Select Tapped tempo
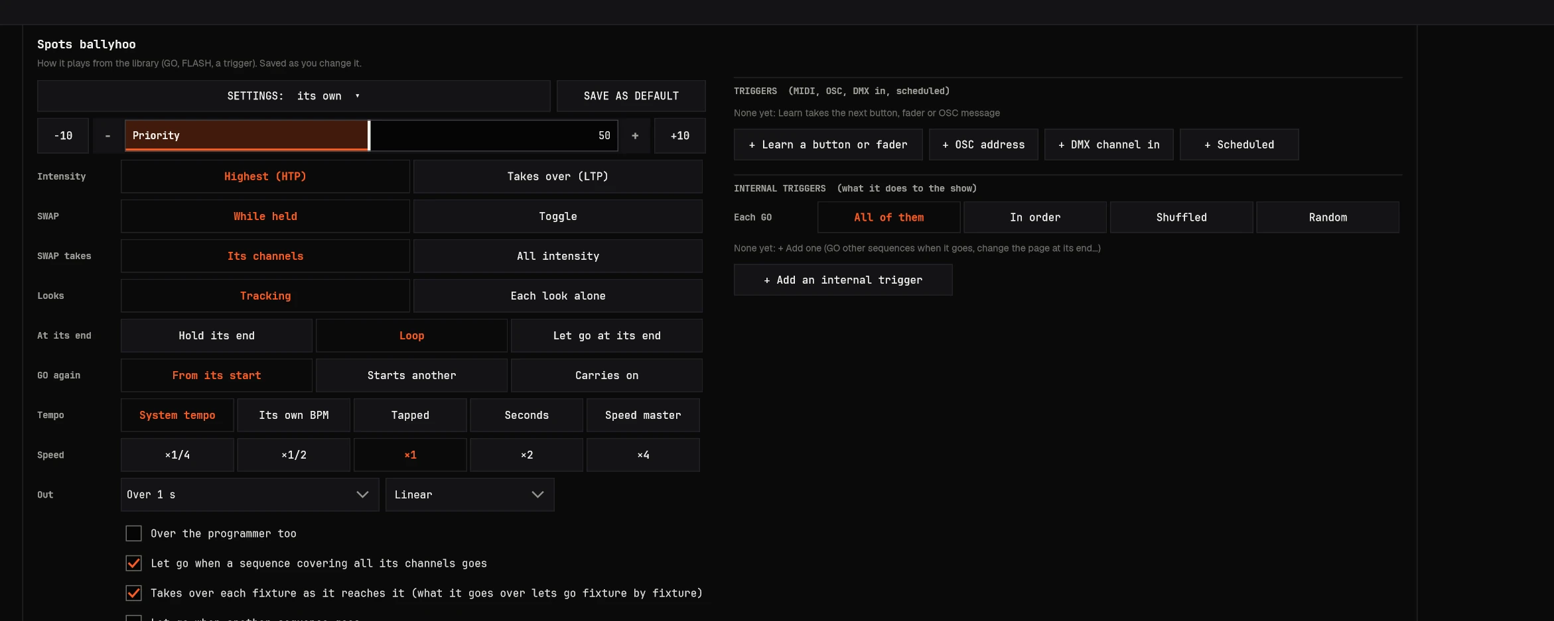 [x=410, y=415]
